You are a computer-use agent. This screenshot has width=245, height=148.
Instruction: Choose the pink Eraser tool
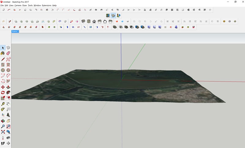tap(8, 53)
